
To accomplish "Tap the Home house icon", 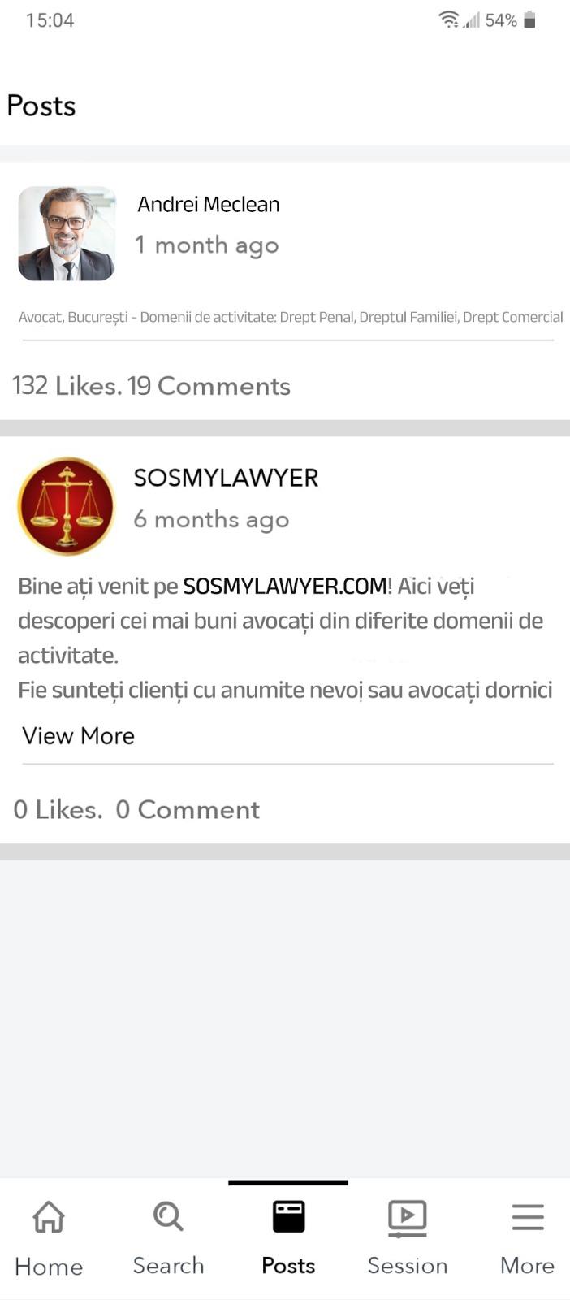I will click(49, 1217).
